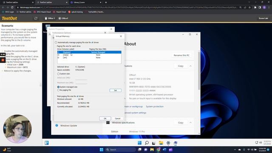272x153 pixels.
Task: Open the Chrome three-dot menu
Action: click(269, 8)
